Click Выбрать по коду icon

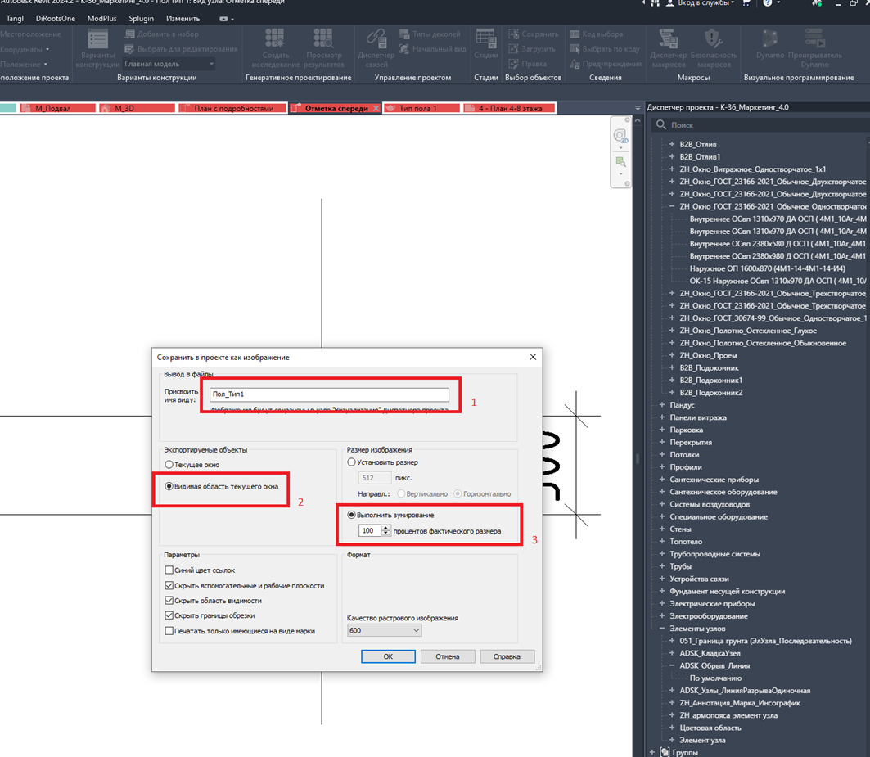pyautogui.click(x=575, y=49)
